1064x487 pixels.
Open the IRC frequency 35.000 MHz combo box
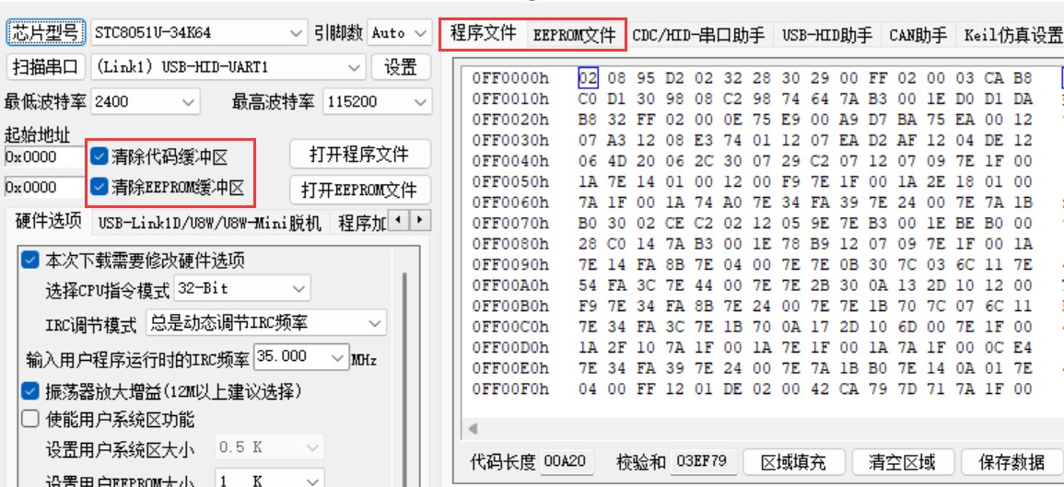300,357
